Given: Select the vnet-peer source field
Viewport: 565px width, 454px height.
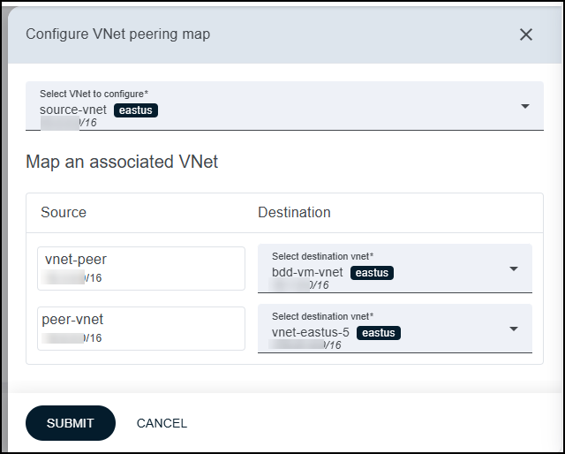Looking at the screenshot, I should (x=140, y=268).
